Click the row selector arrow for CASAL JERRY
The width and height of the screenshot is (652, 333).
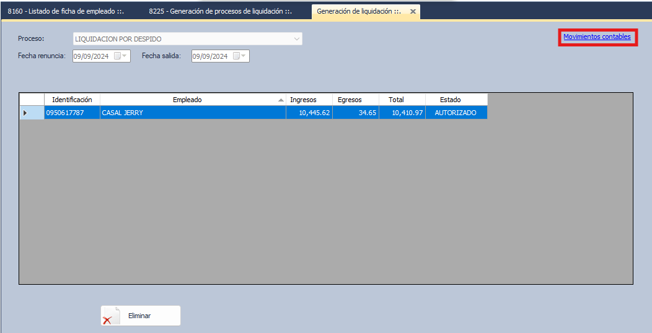click(x=25, y=113)
